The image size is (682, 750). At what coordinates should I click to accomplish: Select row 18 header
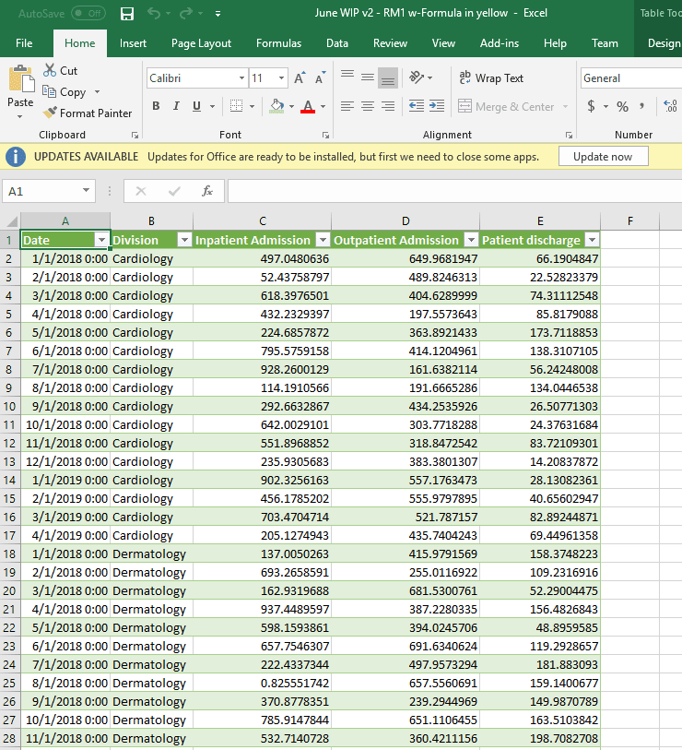pos(9,554)
